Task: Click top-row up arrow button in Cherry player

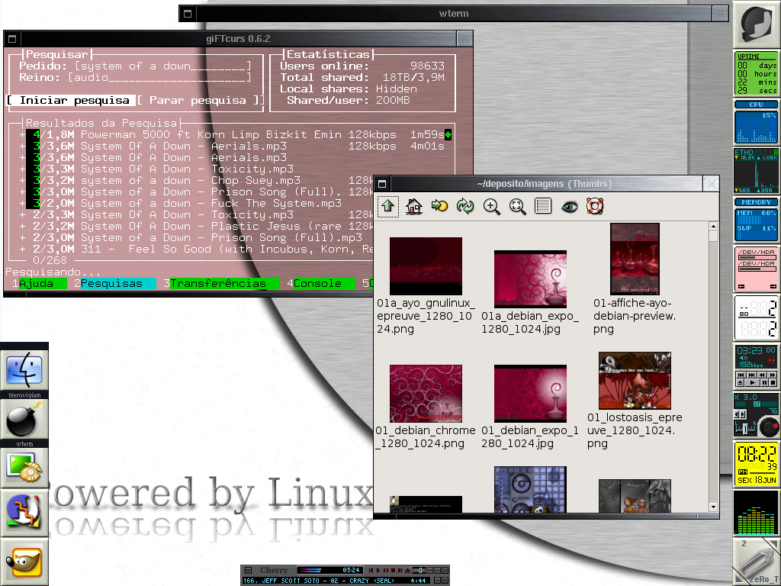Action: [437, 570]
